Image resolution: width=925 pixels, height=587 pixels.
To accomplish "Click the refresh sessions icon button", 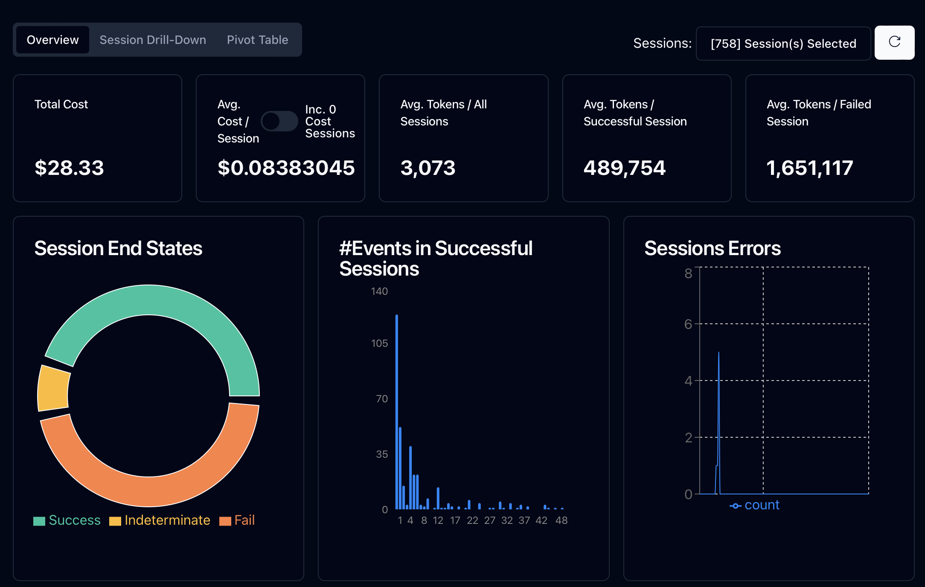I will (x=894, y=42).
